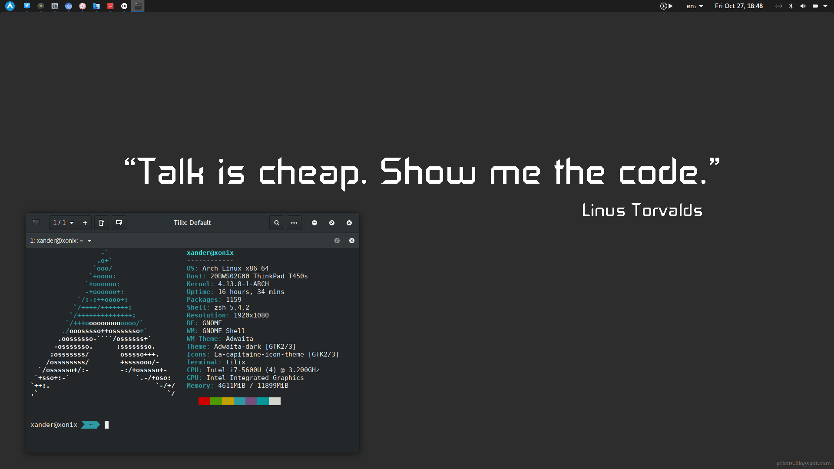The image size is (834, 469).
Task: Close the xander@xonix terminal pane
Action: 352,241
